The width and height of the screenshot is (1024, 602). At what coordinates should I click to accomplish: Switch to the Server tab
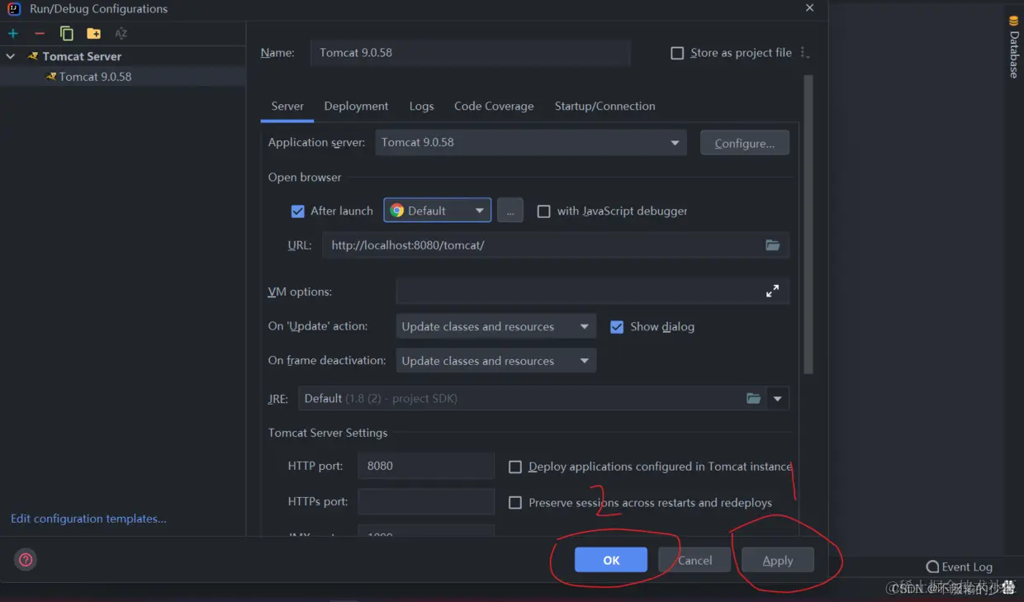287,106
